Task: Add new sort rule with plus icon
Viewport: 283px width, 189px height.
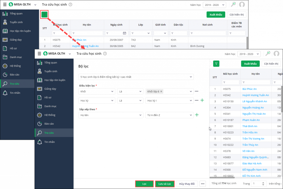Action: coord(197,115)
